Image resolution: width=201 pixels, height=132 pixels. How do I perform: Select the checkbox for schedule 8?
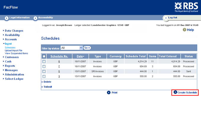coord(44,61)
